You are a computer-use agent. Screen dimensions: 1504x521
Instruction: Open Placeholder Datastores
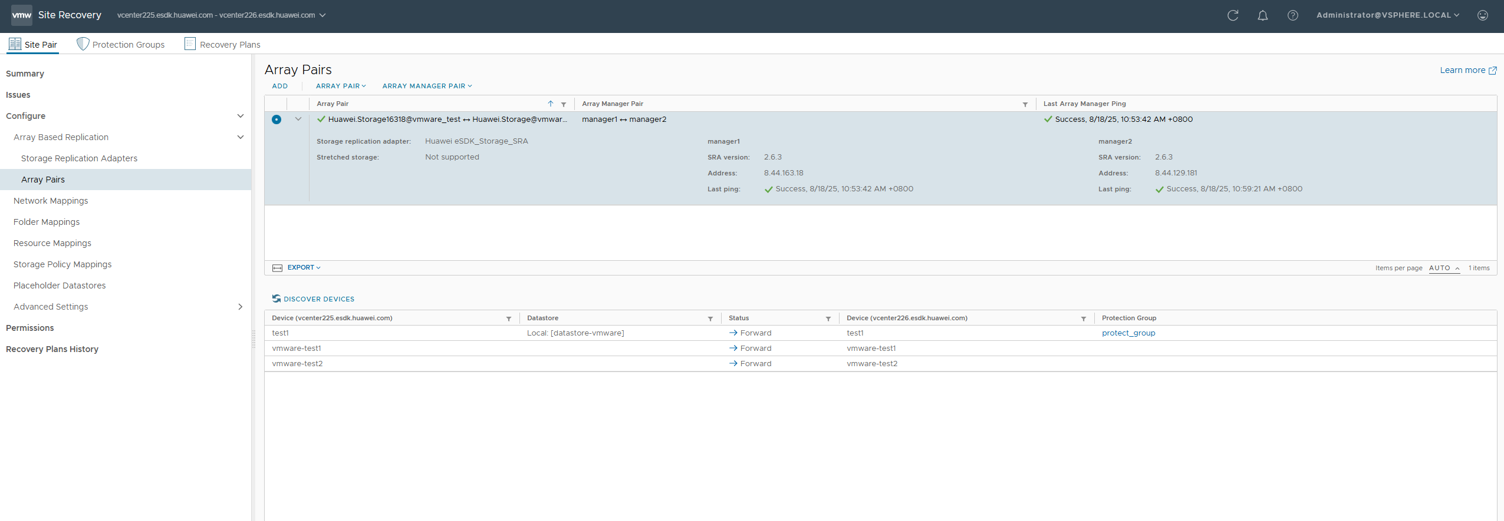[60, 286]
